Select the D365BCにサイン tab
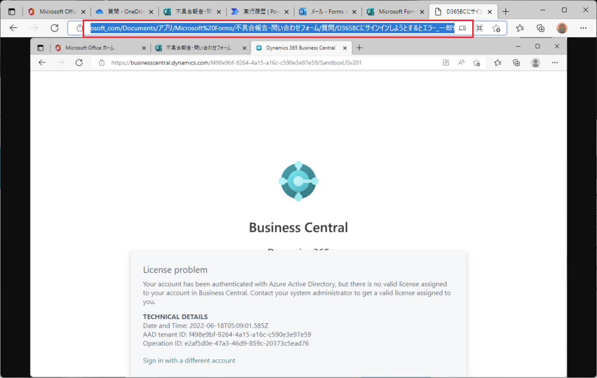597x378 pixels. click(463, 12)
